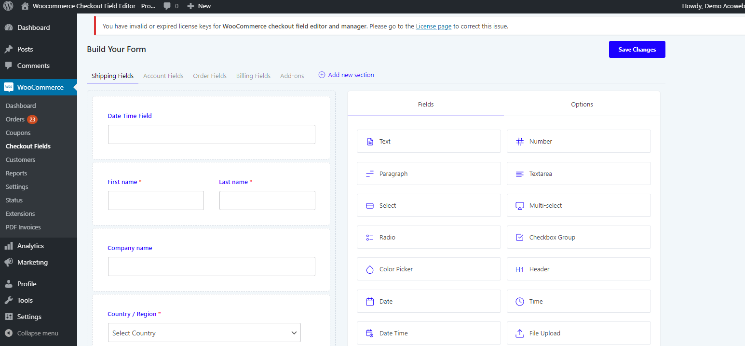The image size is (745, 346).
Task: Click the Last name input box
Action: tap(267, 200)
